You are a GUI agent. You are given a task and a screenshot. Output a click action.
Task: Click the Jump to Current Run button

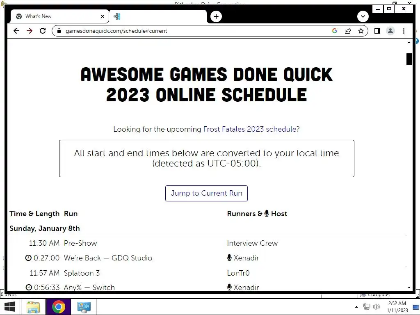pos(206,193)
